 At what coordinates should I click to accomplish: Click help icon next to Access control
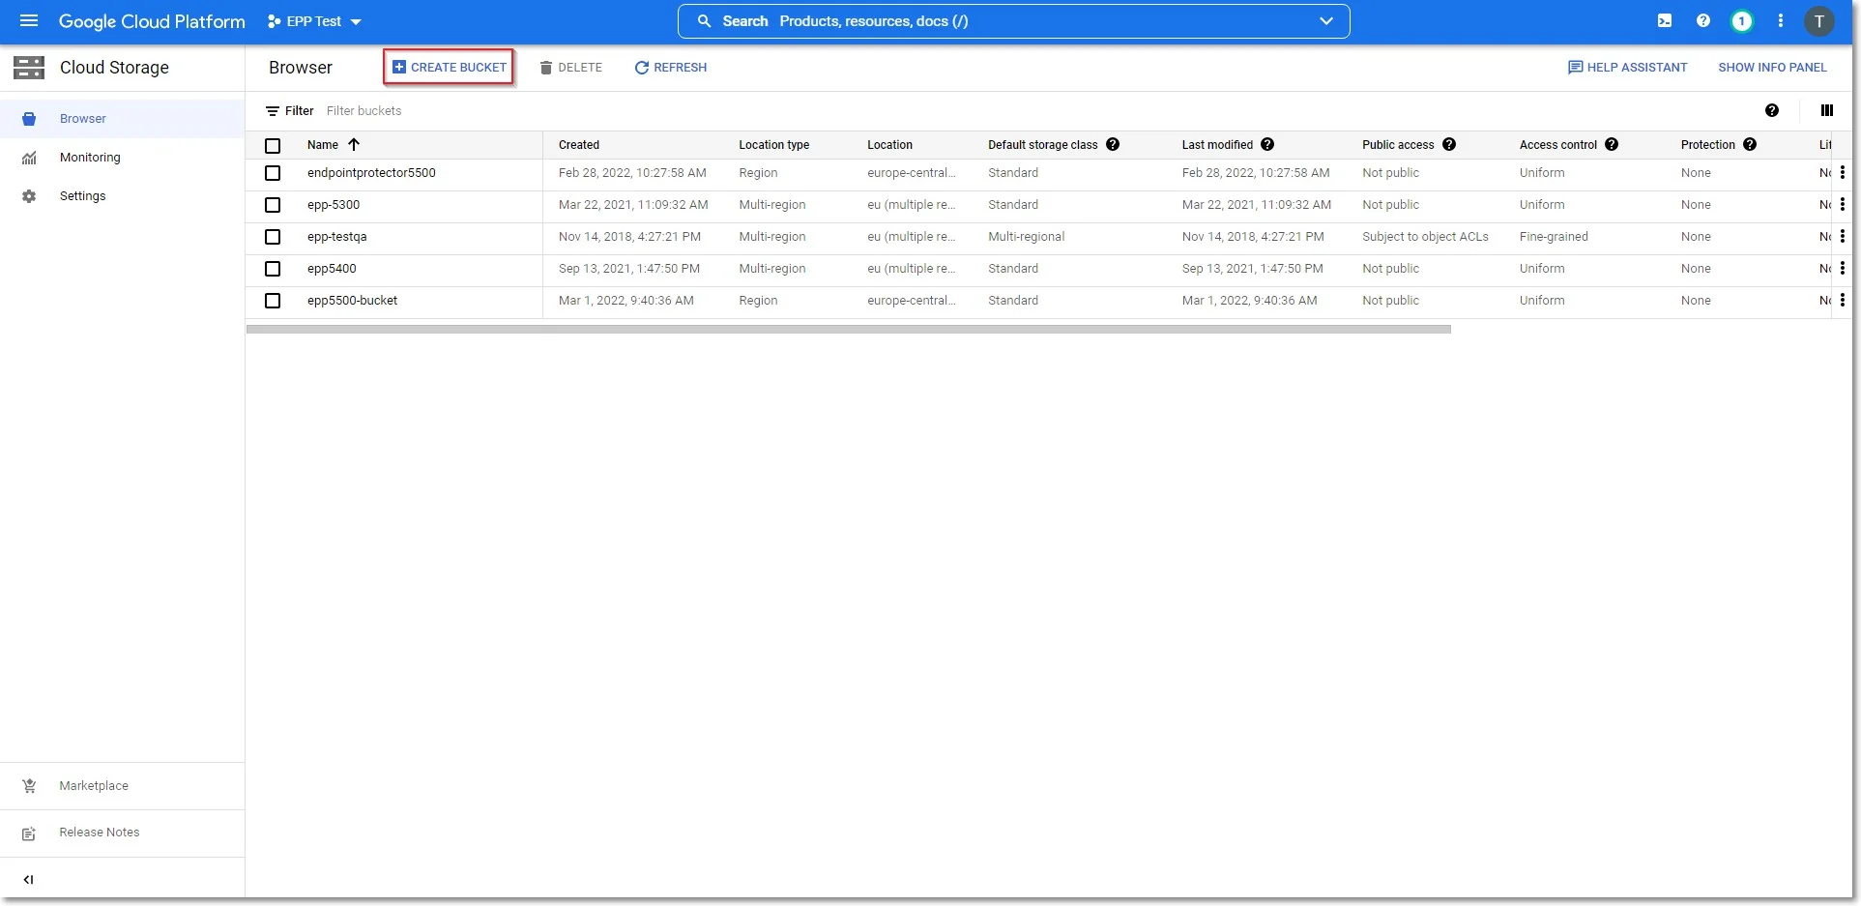pos(1612,144)
